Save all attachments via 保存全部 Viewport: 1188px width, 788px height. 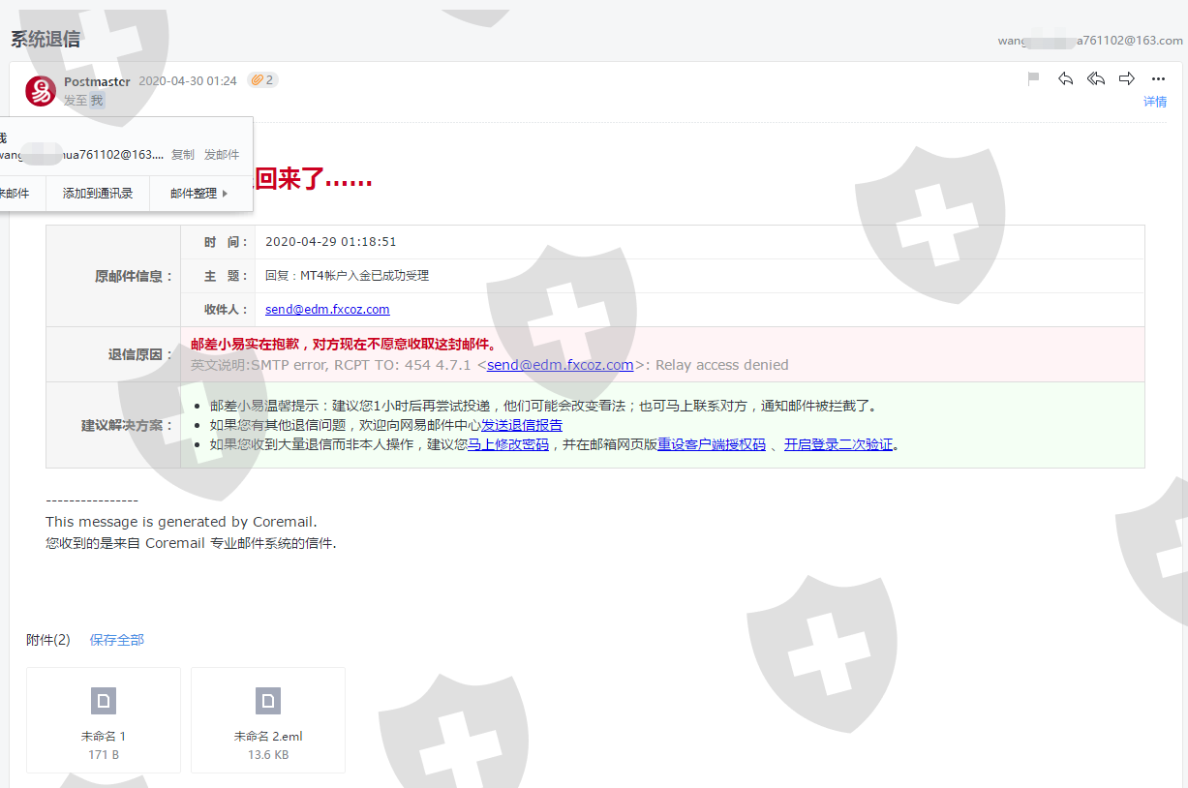pos(117,640)
